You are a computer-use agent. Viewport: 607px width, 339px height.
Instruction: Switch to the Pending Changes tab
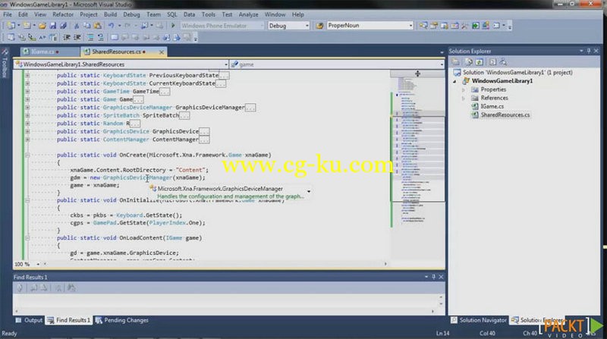[x=122, y=321]
